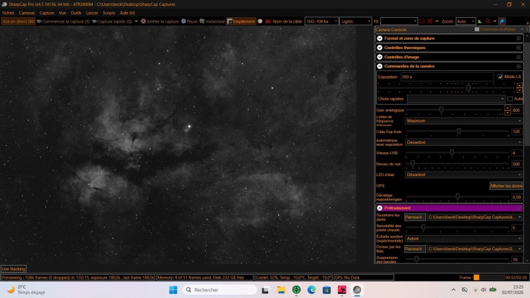Click the Live Stacking tab at bottom
This screenshot has height=298, width=530.
coord(13,269)
